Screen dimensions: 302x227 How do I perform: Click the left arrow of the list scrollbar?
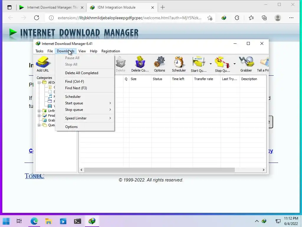click(x=81, y=170)
